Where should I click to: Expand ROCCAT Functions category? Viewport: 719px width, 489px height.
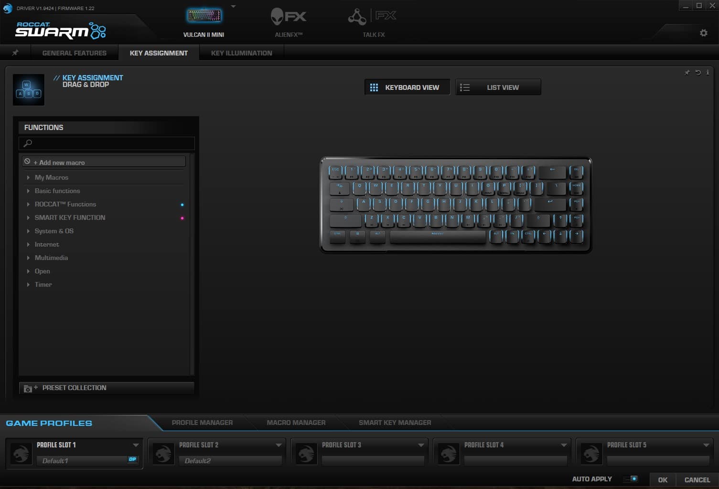29,204
